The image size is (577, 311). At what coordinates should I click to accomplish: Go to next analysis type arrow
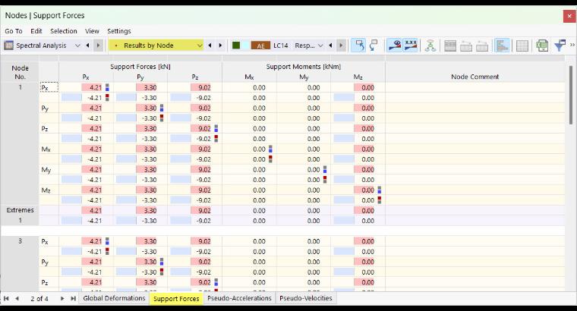pyautogui.click(x=98, y=46)
